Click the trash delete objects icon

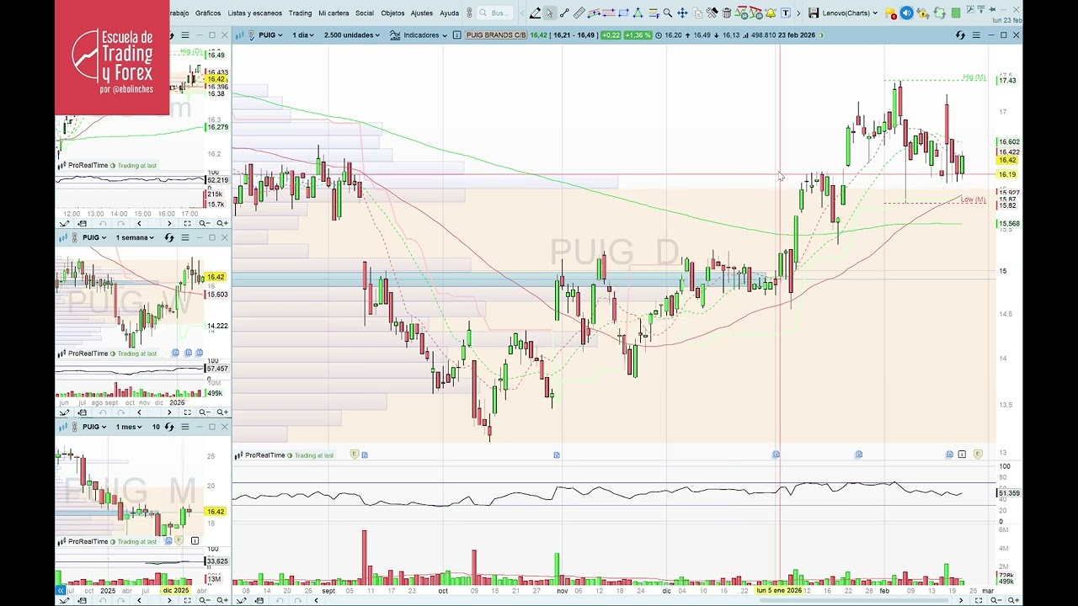(x=727, y=13)
